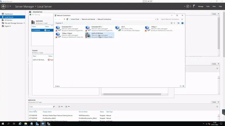Refresh the Network Connections address bar
The height and width of the screenshot is (126, 225).
pyautogui.click(x=157, y=19)
